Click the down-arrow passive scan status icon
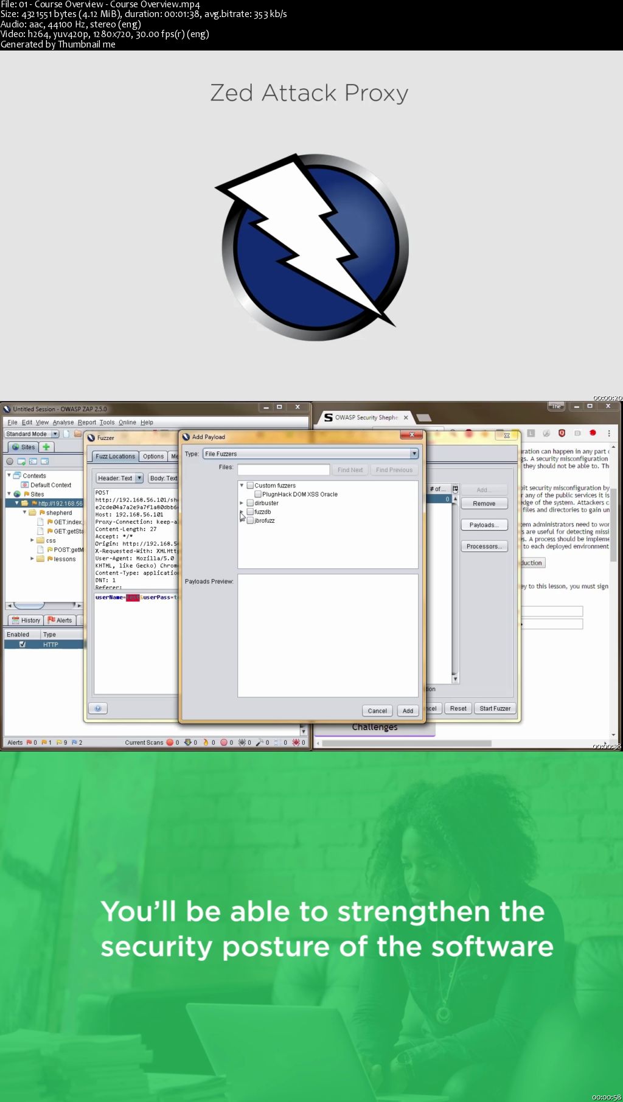This screenshot has width=623, height=1102. tap(188, 742)
